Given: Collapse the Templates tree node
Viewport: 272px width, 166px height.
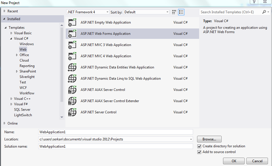Looking at the screenshot, I should click(5, 28).
